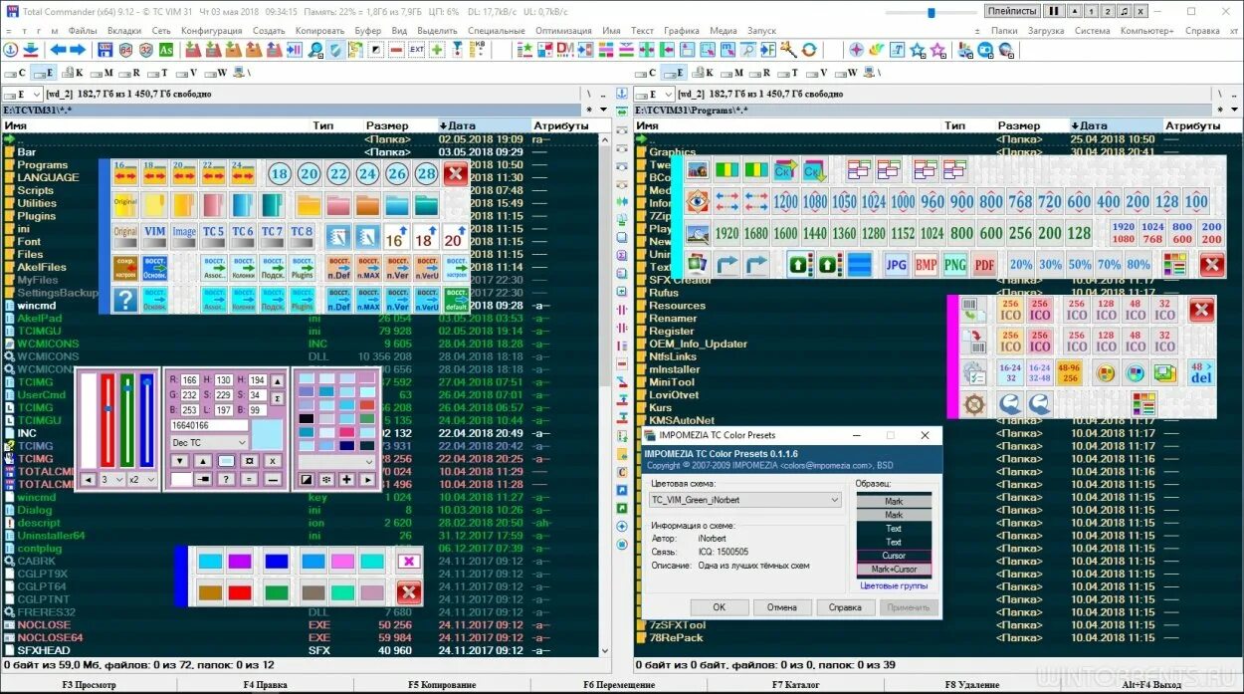Image resolution: width=1244 pixels, height=694 pixels.
Task: Convert image to PDF icon
Action: (x=984, y=265)
